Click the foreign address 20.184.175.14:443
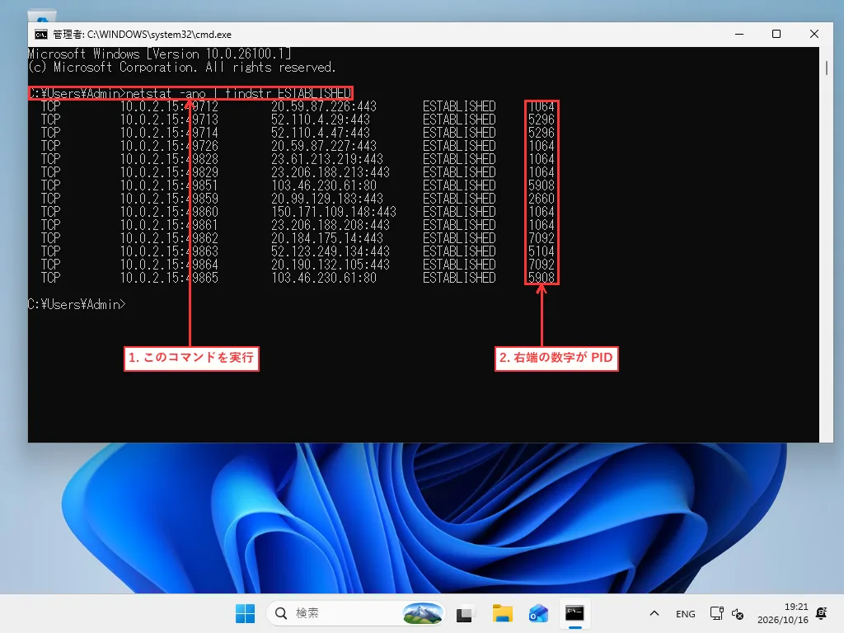Image resolution: width=844 pixels, height=633 pixels. click(x=326, y=238)
